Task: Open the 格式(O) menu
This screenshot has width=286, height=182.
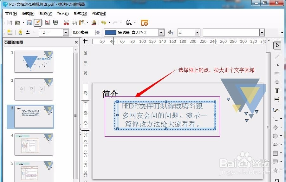Action: 80,14
